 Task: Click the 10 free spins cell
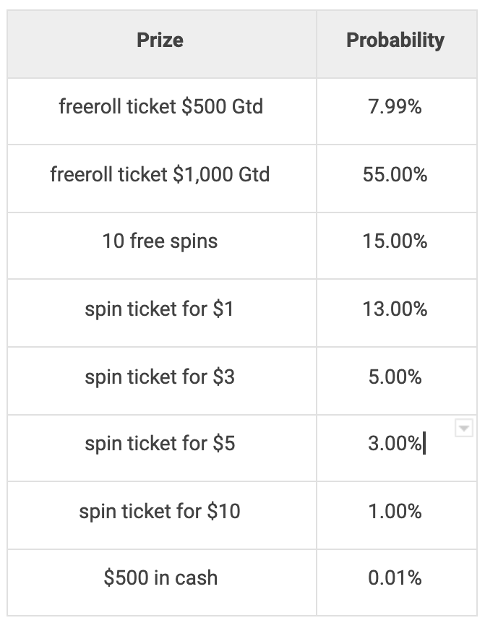click(x=160, y=241)
